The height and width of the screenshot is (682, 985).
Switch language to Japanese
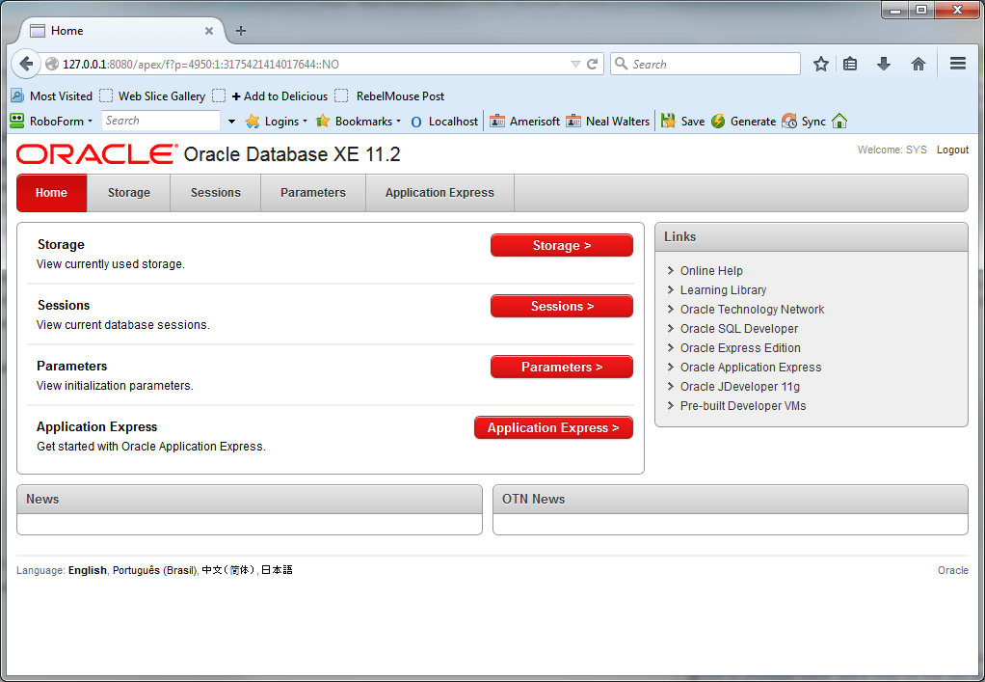pos(277,570)
